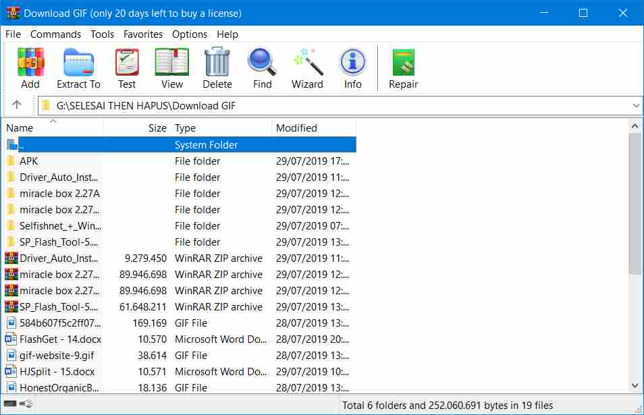The height and width of the screenshot is (415, 644).
Task: Expand the address path dropdown
Action: 636,105
